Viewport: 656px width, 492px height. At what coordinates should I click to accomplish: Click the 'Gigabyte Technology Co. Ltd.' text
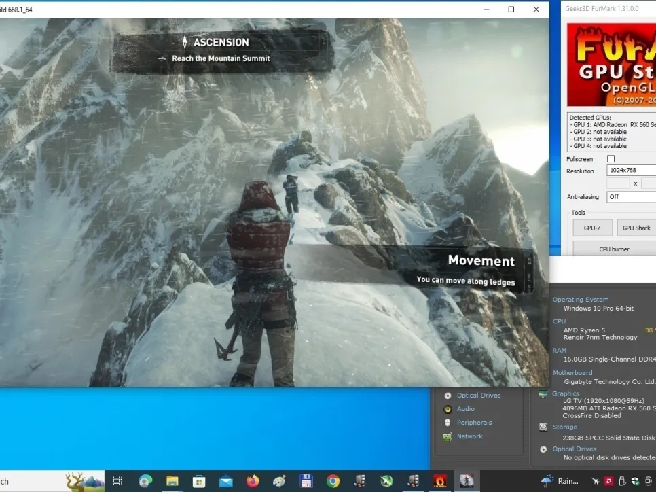coord(610,381)
